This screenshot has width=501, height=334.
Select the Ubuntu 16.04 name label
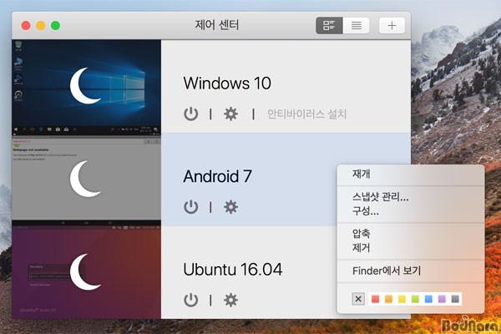pyautogui.click(x=233, y=270)
